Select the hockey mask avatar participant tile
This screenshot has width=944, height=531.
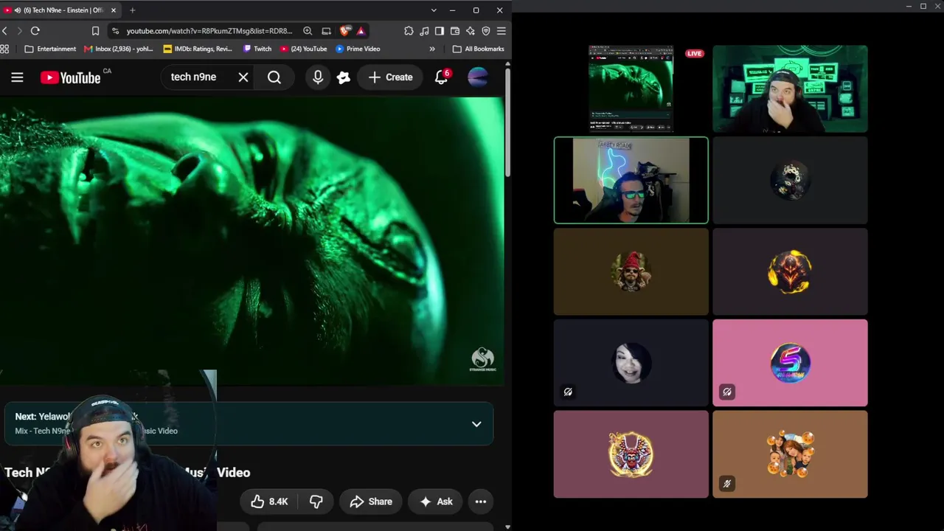click(790, 180)
